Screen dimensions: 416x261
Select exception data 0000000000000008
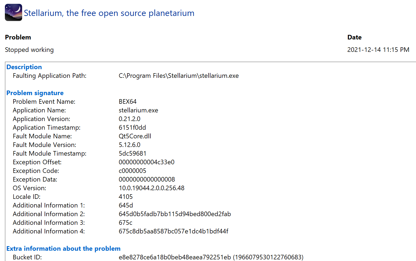[147, 179]
